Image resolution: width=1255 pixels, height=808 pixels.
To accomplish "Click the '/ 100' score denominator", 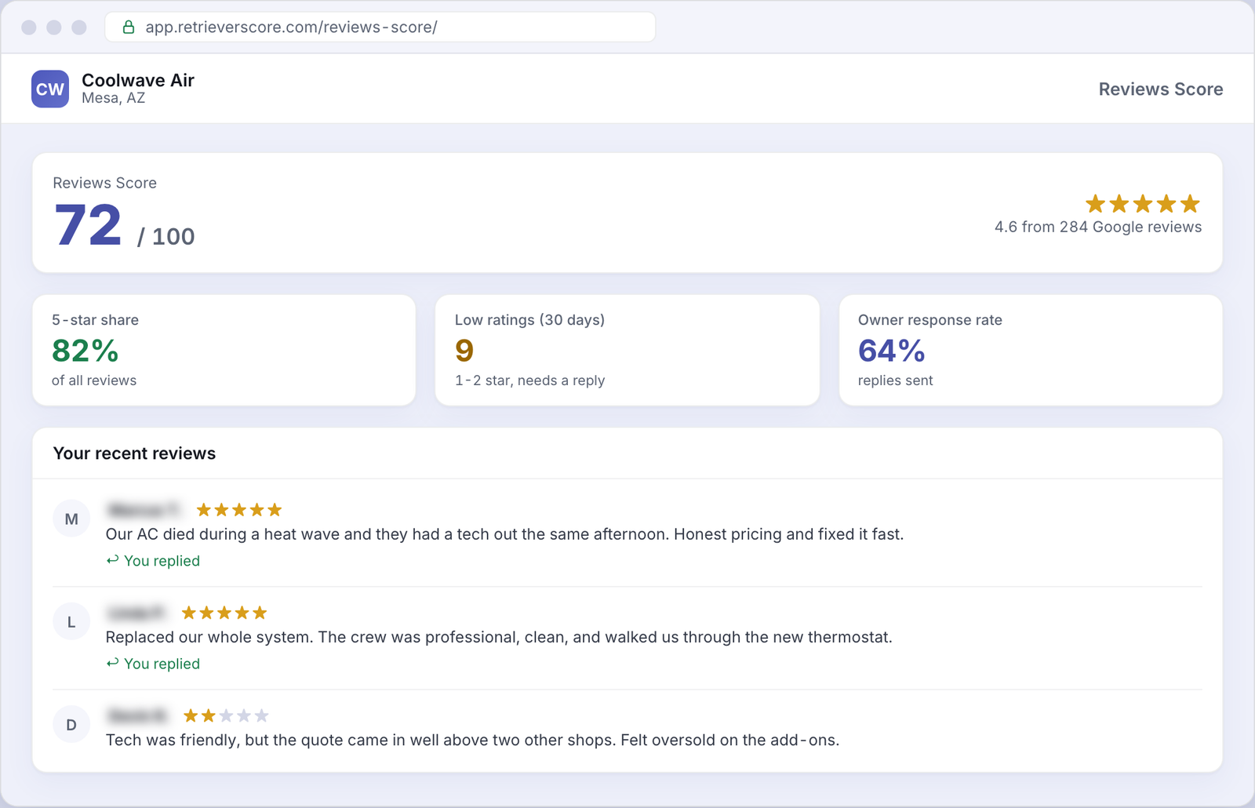I will pyautogui.click(x=166, y=236).
